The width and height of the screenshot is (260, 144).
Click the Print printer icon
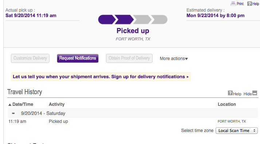(x=233, y=4)
